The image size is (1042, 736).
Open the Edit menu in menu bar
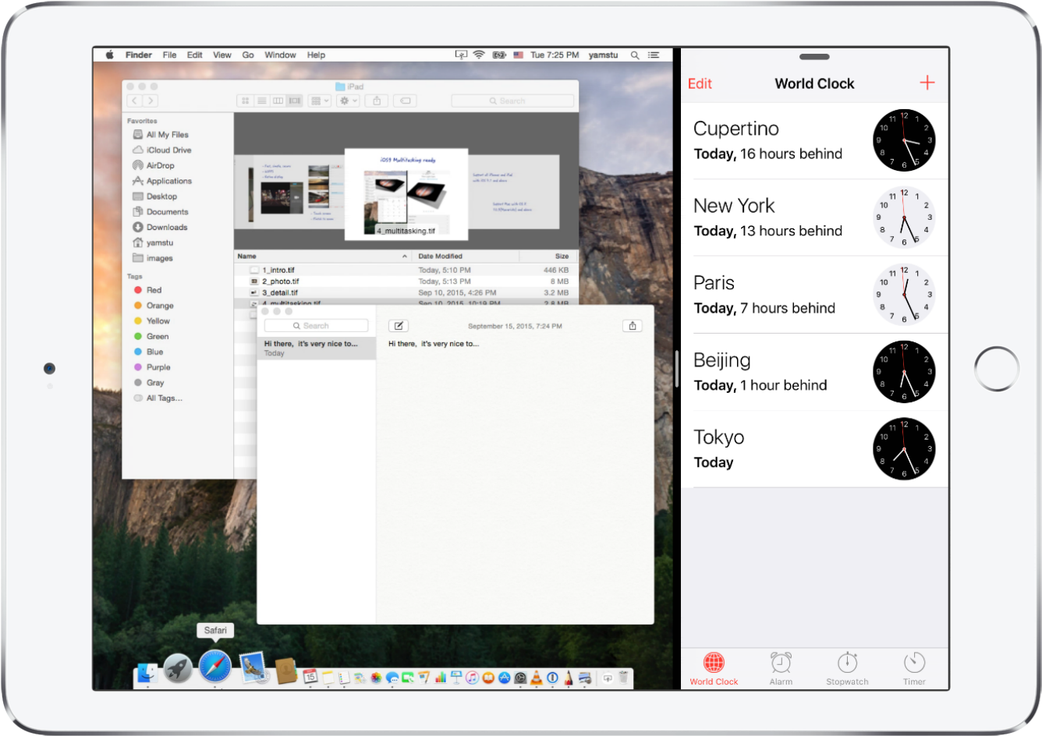coord(194,55)
